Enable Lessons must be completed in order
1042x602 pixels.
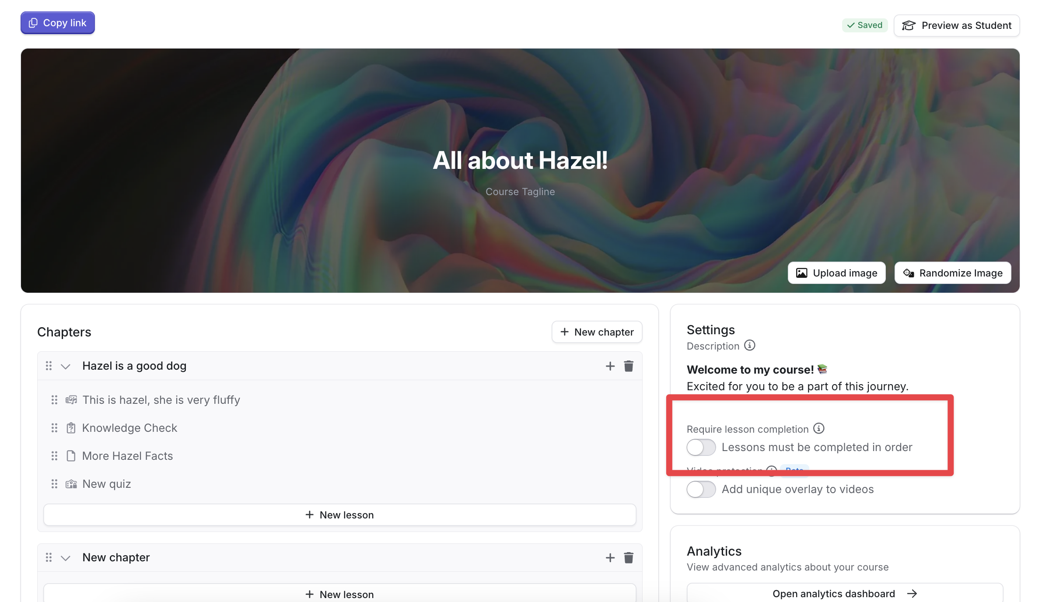pyautogui.click(x=701, y=447)
